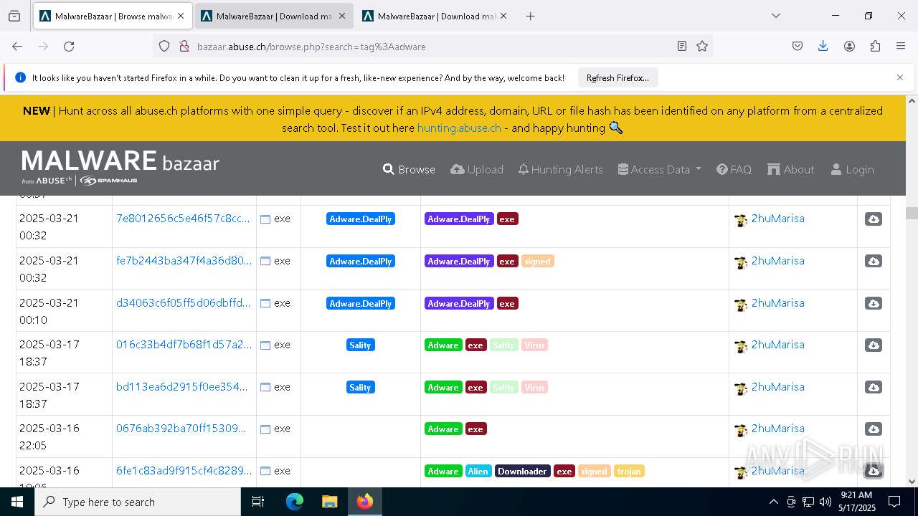Open Browse navigation item
918x516 pixels.
(409, 169)
